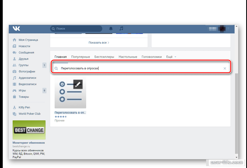
Task: Expand the Ещё dropdown
Action: (x=171, y=57)
